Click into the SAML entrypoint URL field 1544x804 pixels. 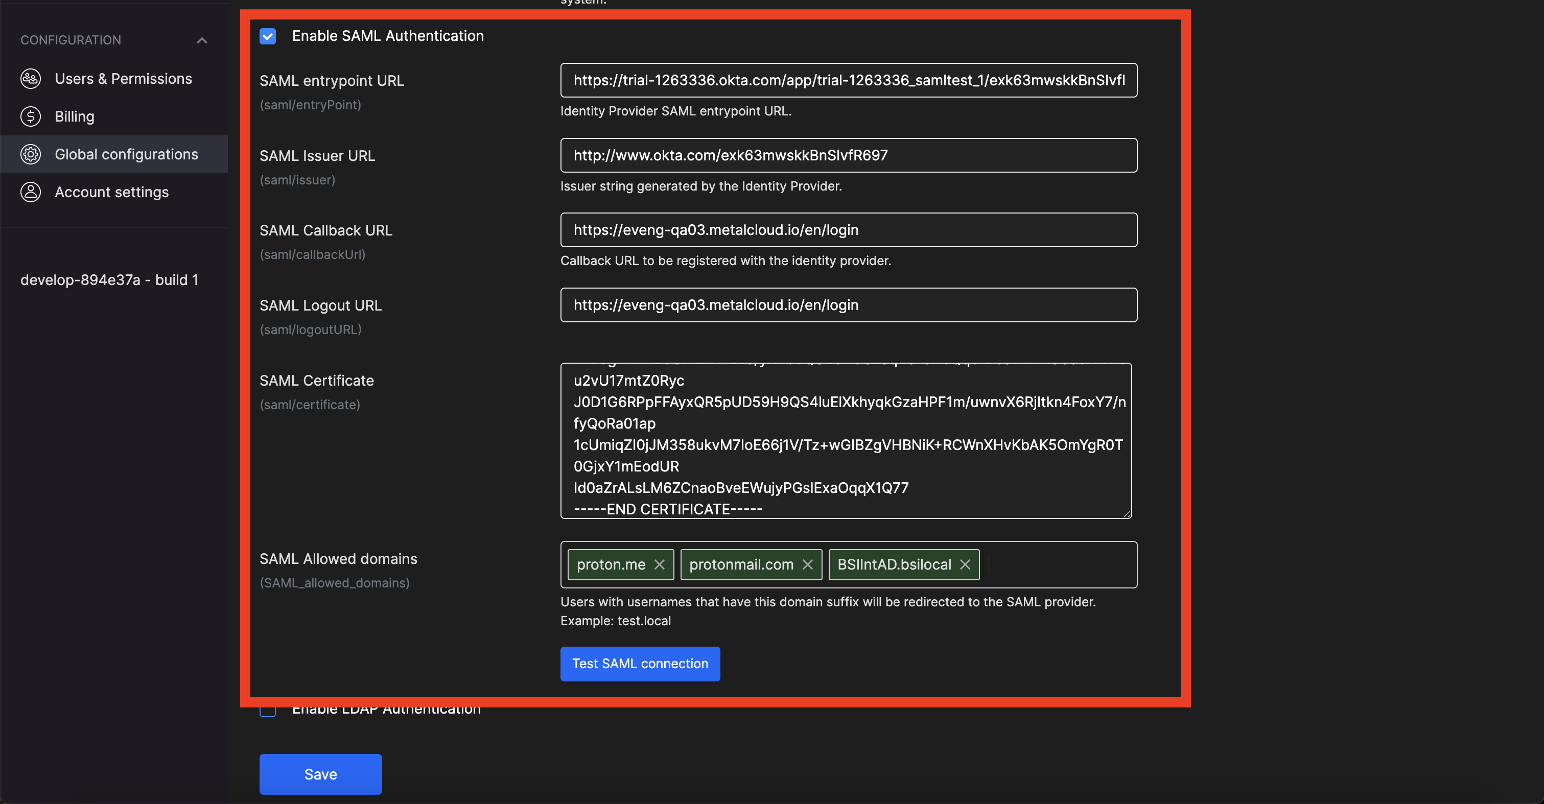[848, 80]
